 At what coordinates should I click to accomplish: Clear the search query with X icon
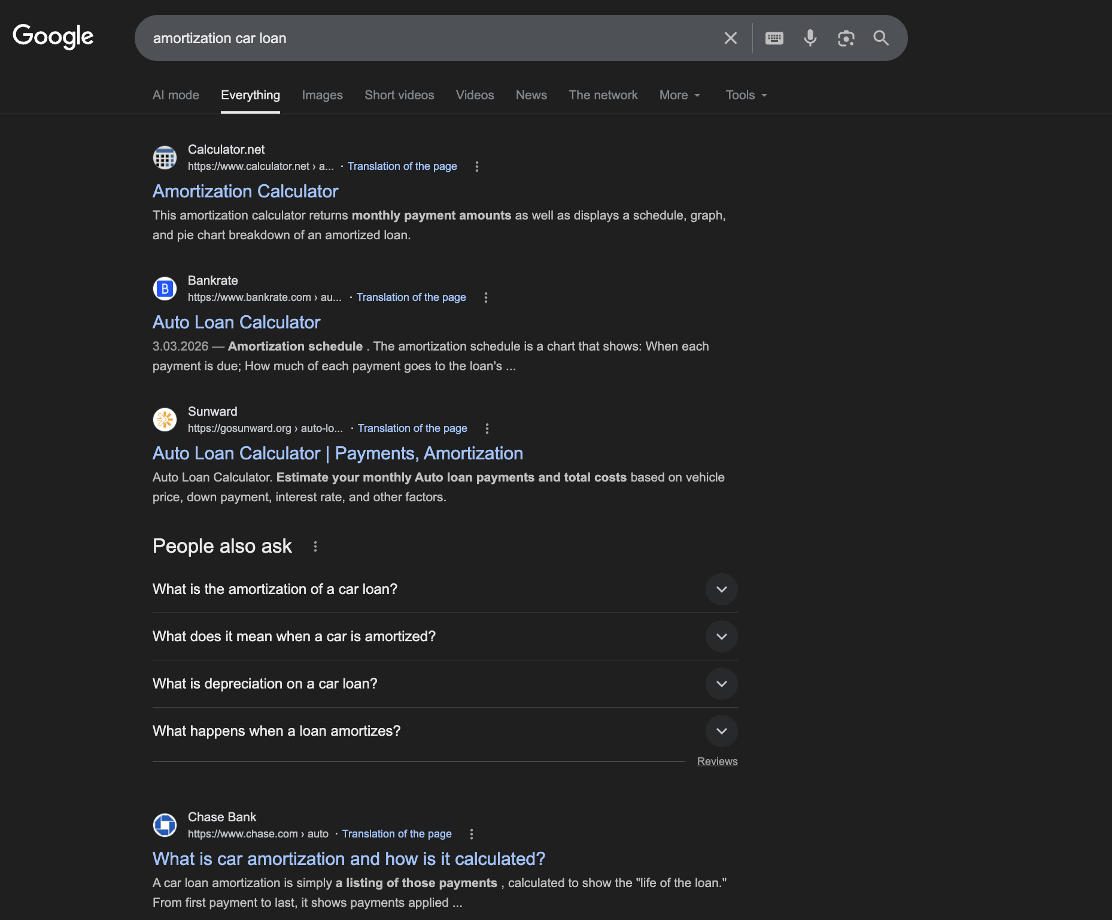730,38
